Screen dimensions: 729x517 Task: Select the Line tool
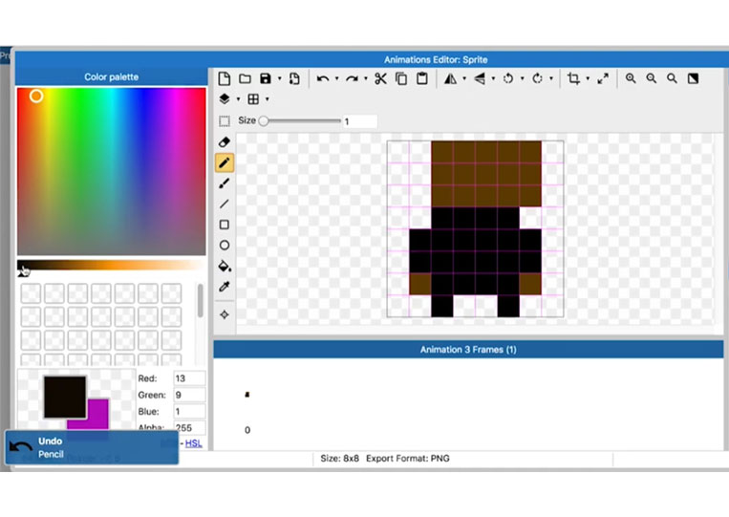pyautogui.click(x=225, y=205)
